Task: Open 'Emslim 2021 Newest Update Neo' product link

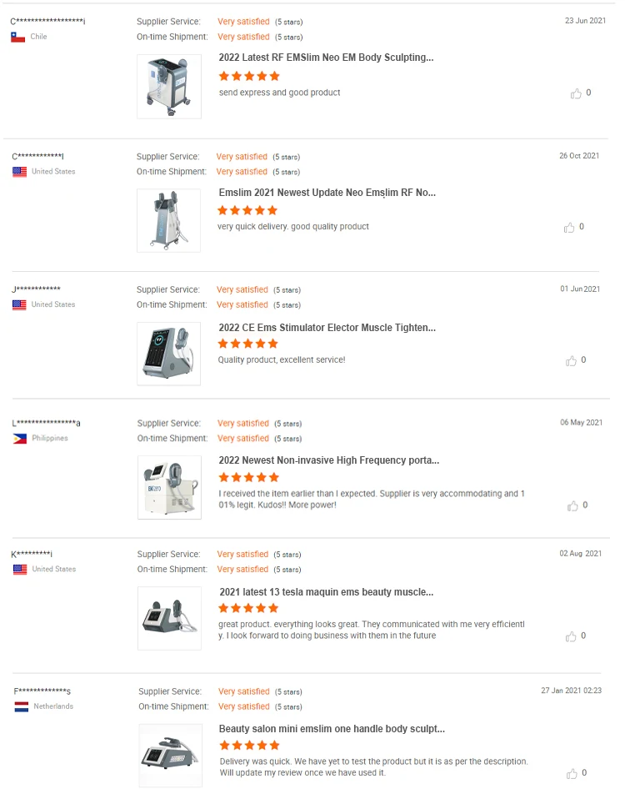Action: click(327, 193)
